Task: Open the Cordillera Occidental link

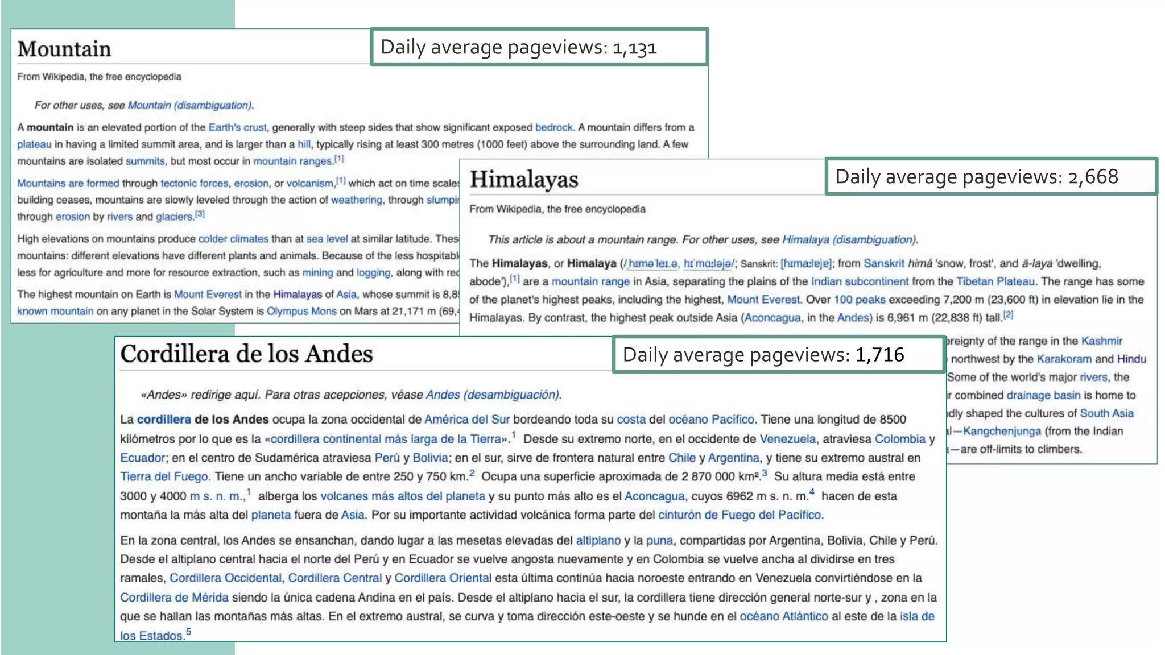Action: point(225,578)
